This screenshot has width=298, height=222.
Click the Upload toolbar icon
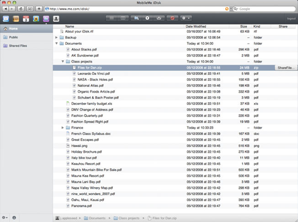(x=147, y=18)
